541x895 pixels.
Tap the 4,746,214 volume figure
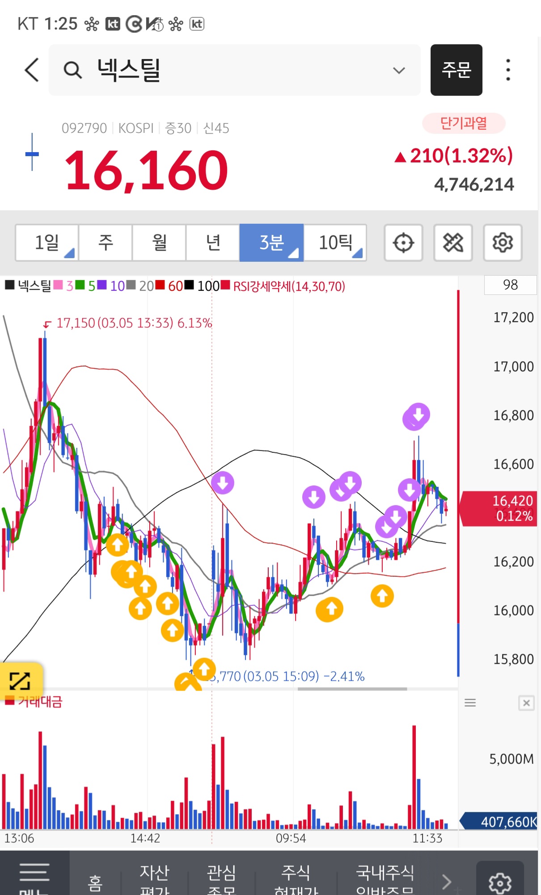coord(474,184)
